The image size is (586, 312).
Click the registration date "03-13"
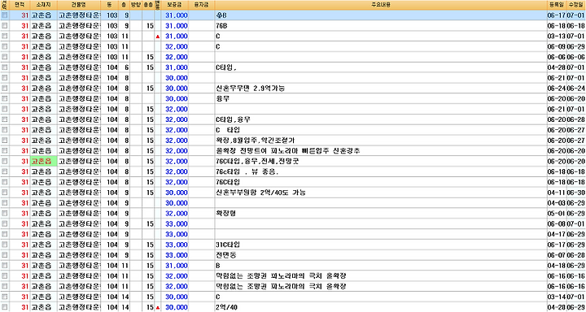[556, 37]
